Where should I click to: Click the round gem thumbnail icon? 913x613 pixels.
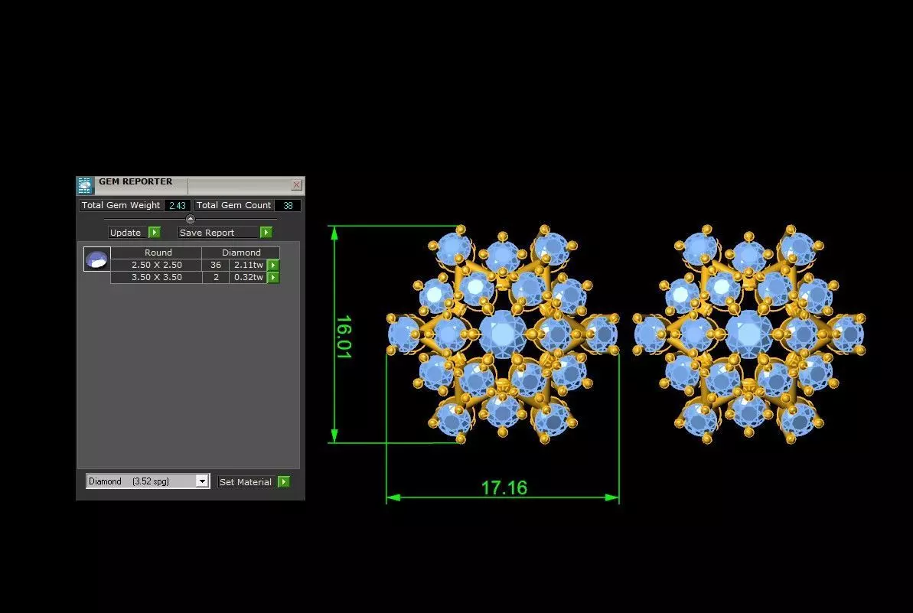tap(97, 259)
